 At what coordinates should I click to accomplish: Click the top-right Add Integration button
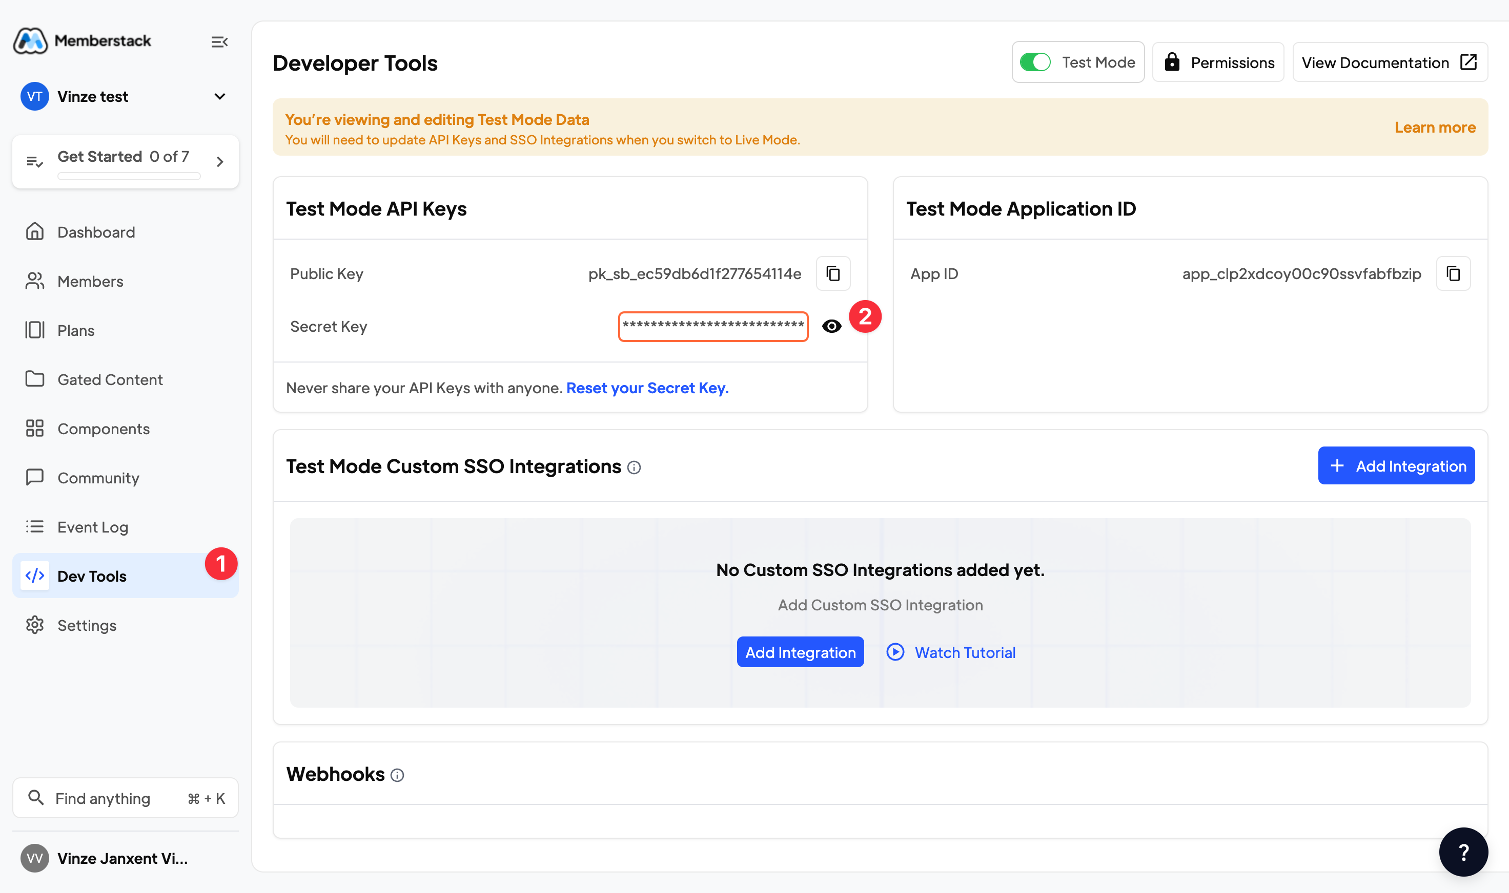point(1396,466)
